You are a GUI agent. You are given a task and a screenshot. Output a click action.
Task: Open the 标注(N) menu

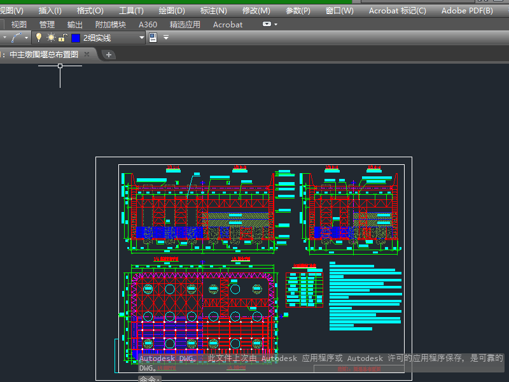tap(213, 11)
